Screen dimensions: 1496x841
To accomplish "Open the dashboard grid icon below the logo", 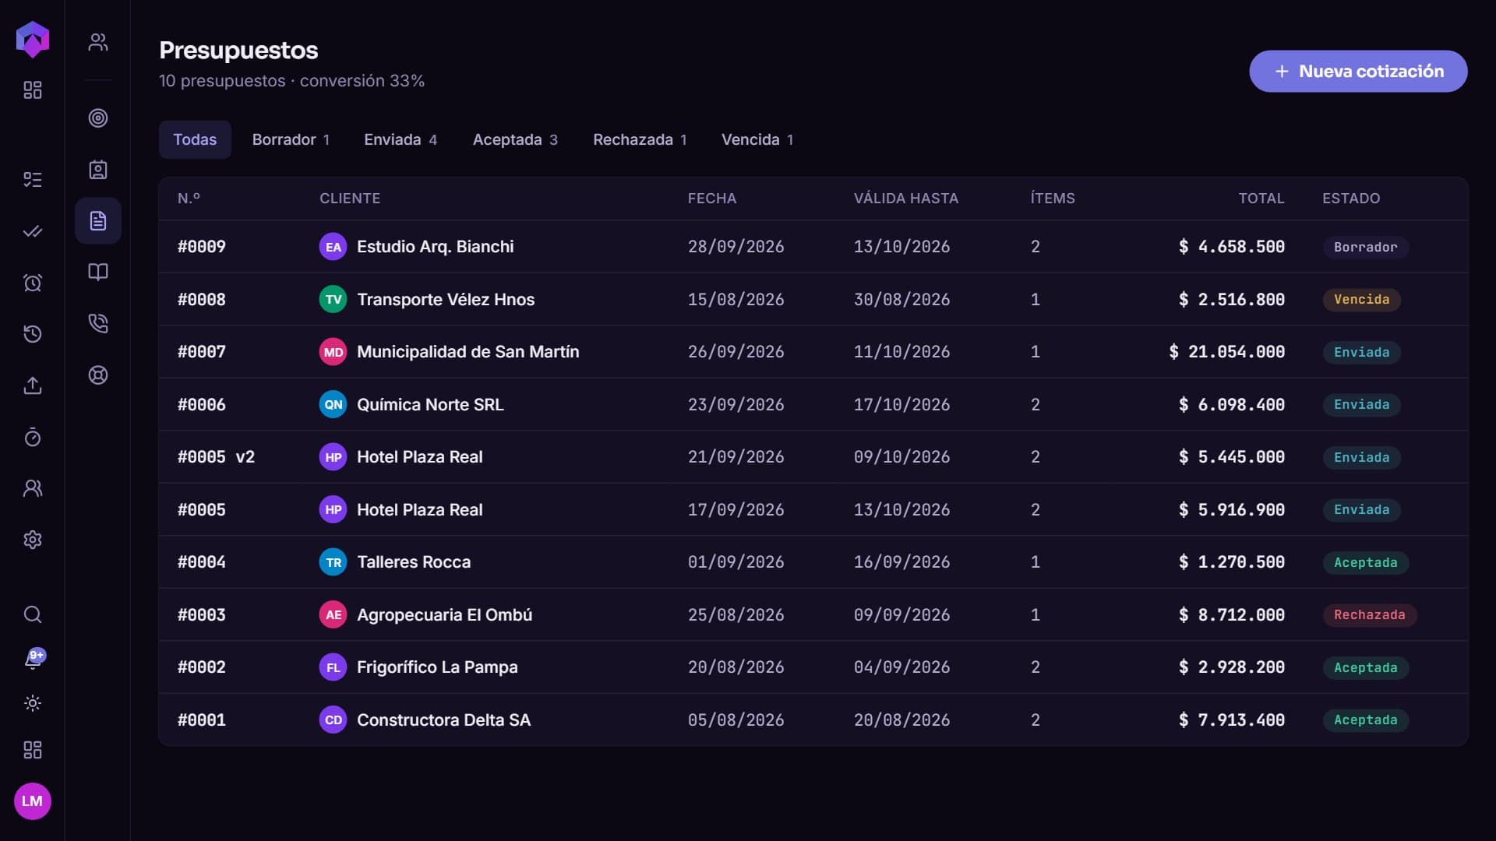I will point(33,90).
